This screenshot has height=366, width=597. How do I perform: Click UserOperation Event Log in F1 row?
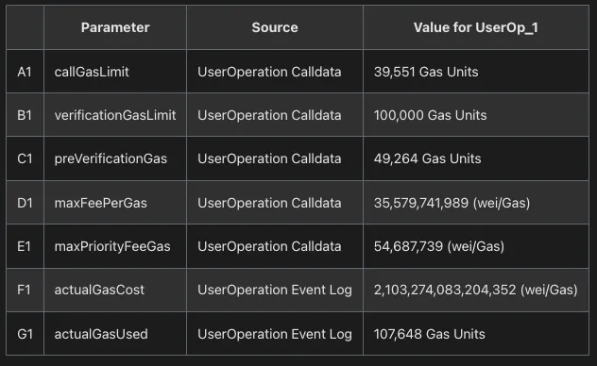[275, 290]
